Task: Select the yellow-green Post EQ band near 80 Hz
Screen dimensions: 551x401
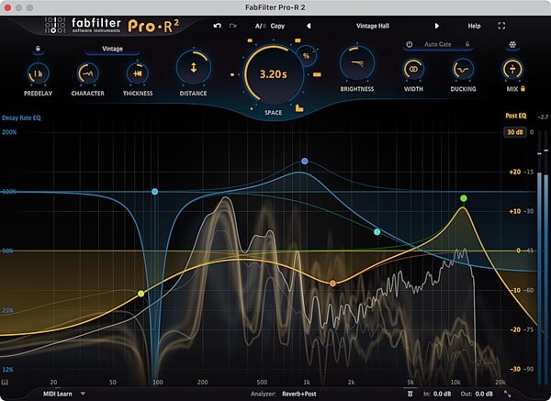Action: pos(141,294)
